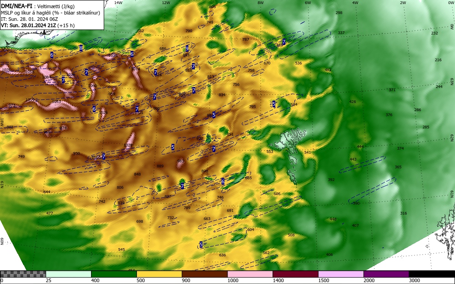Viewport: 455px width, 284px height.
Task: Click the '8W' longitude label
Action: click(261, 3)
